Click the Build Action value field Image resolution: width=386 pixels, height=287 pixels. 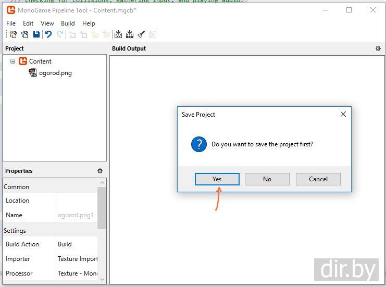click(x=77, y=244)
